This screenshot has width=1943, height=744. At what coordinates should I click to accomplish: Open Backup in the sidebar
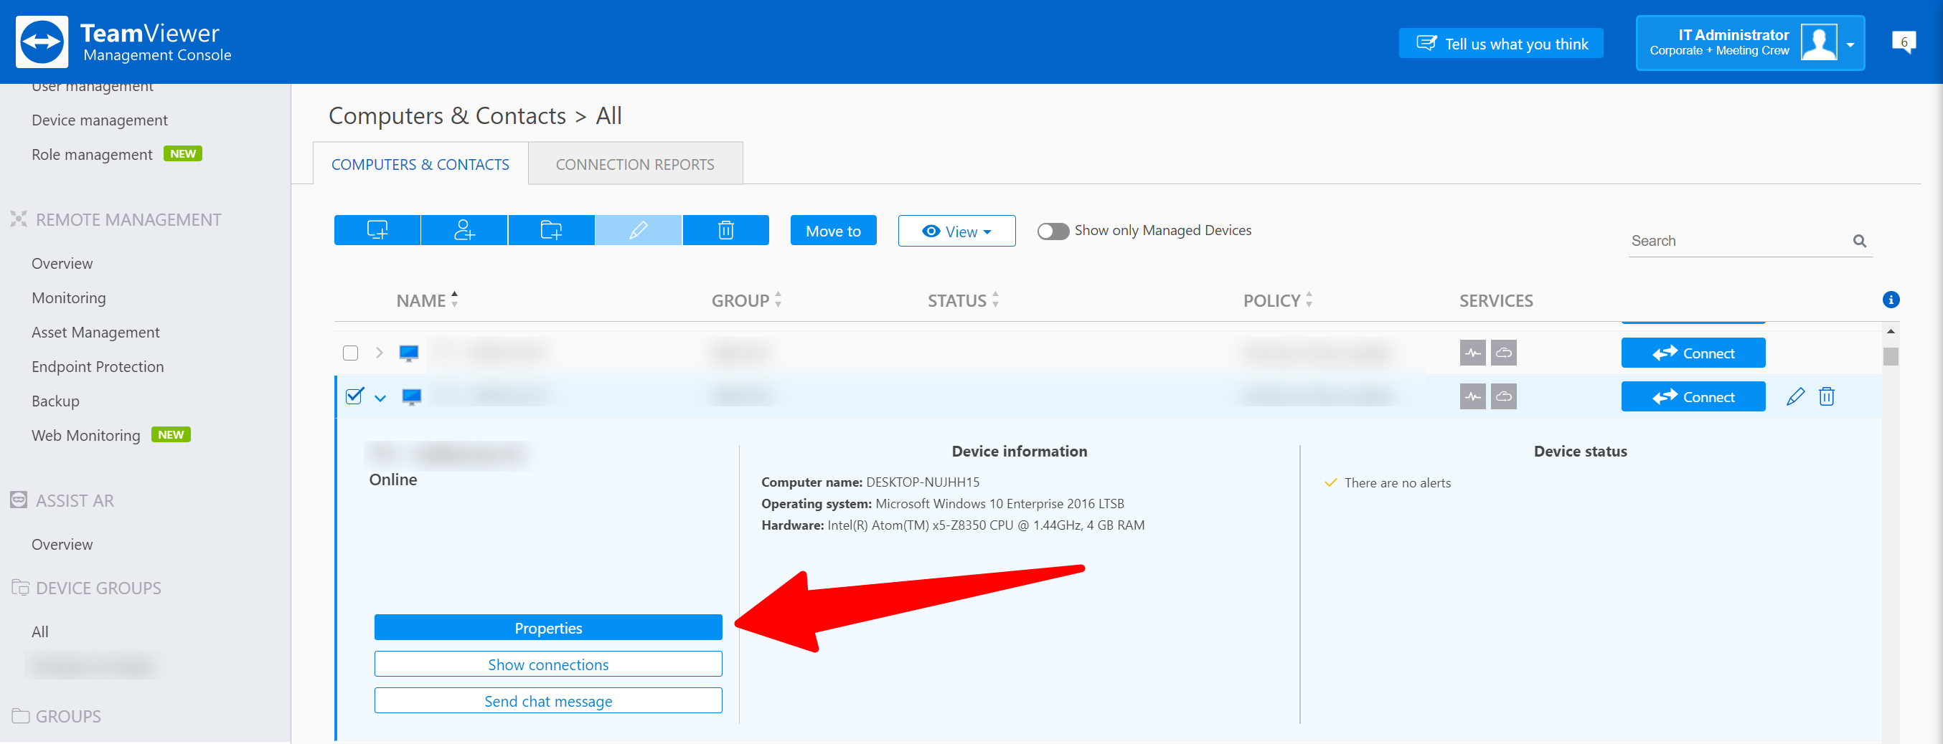coord(55,401)
